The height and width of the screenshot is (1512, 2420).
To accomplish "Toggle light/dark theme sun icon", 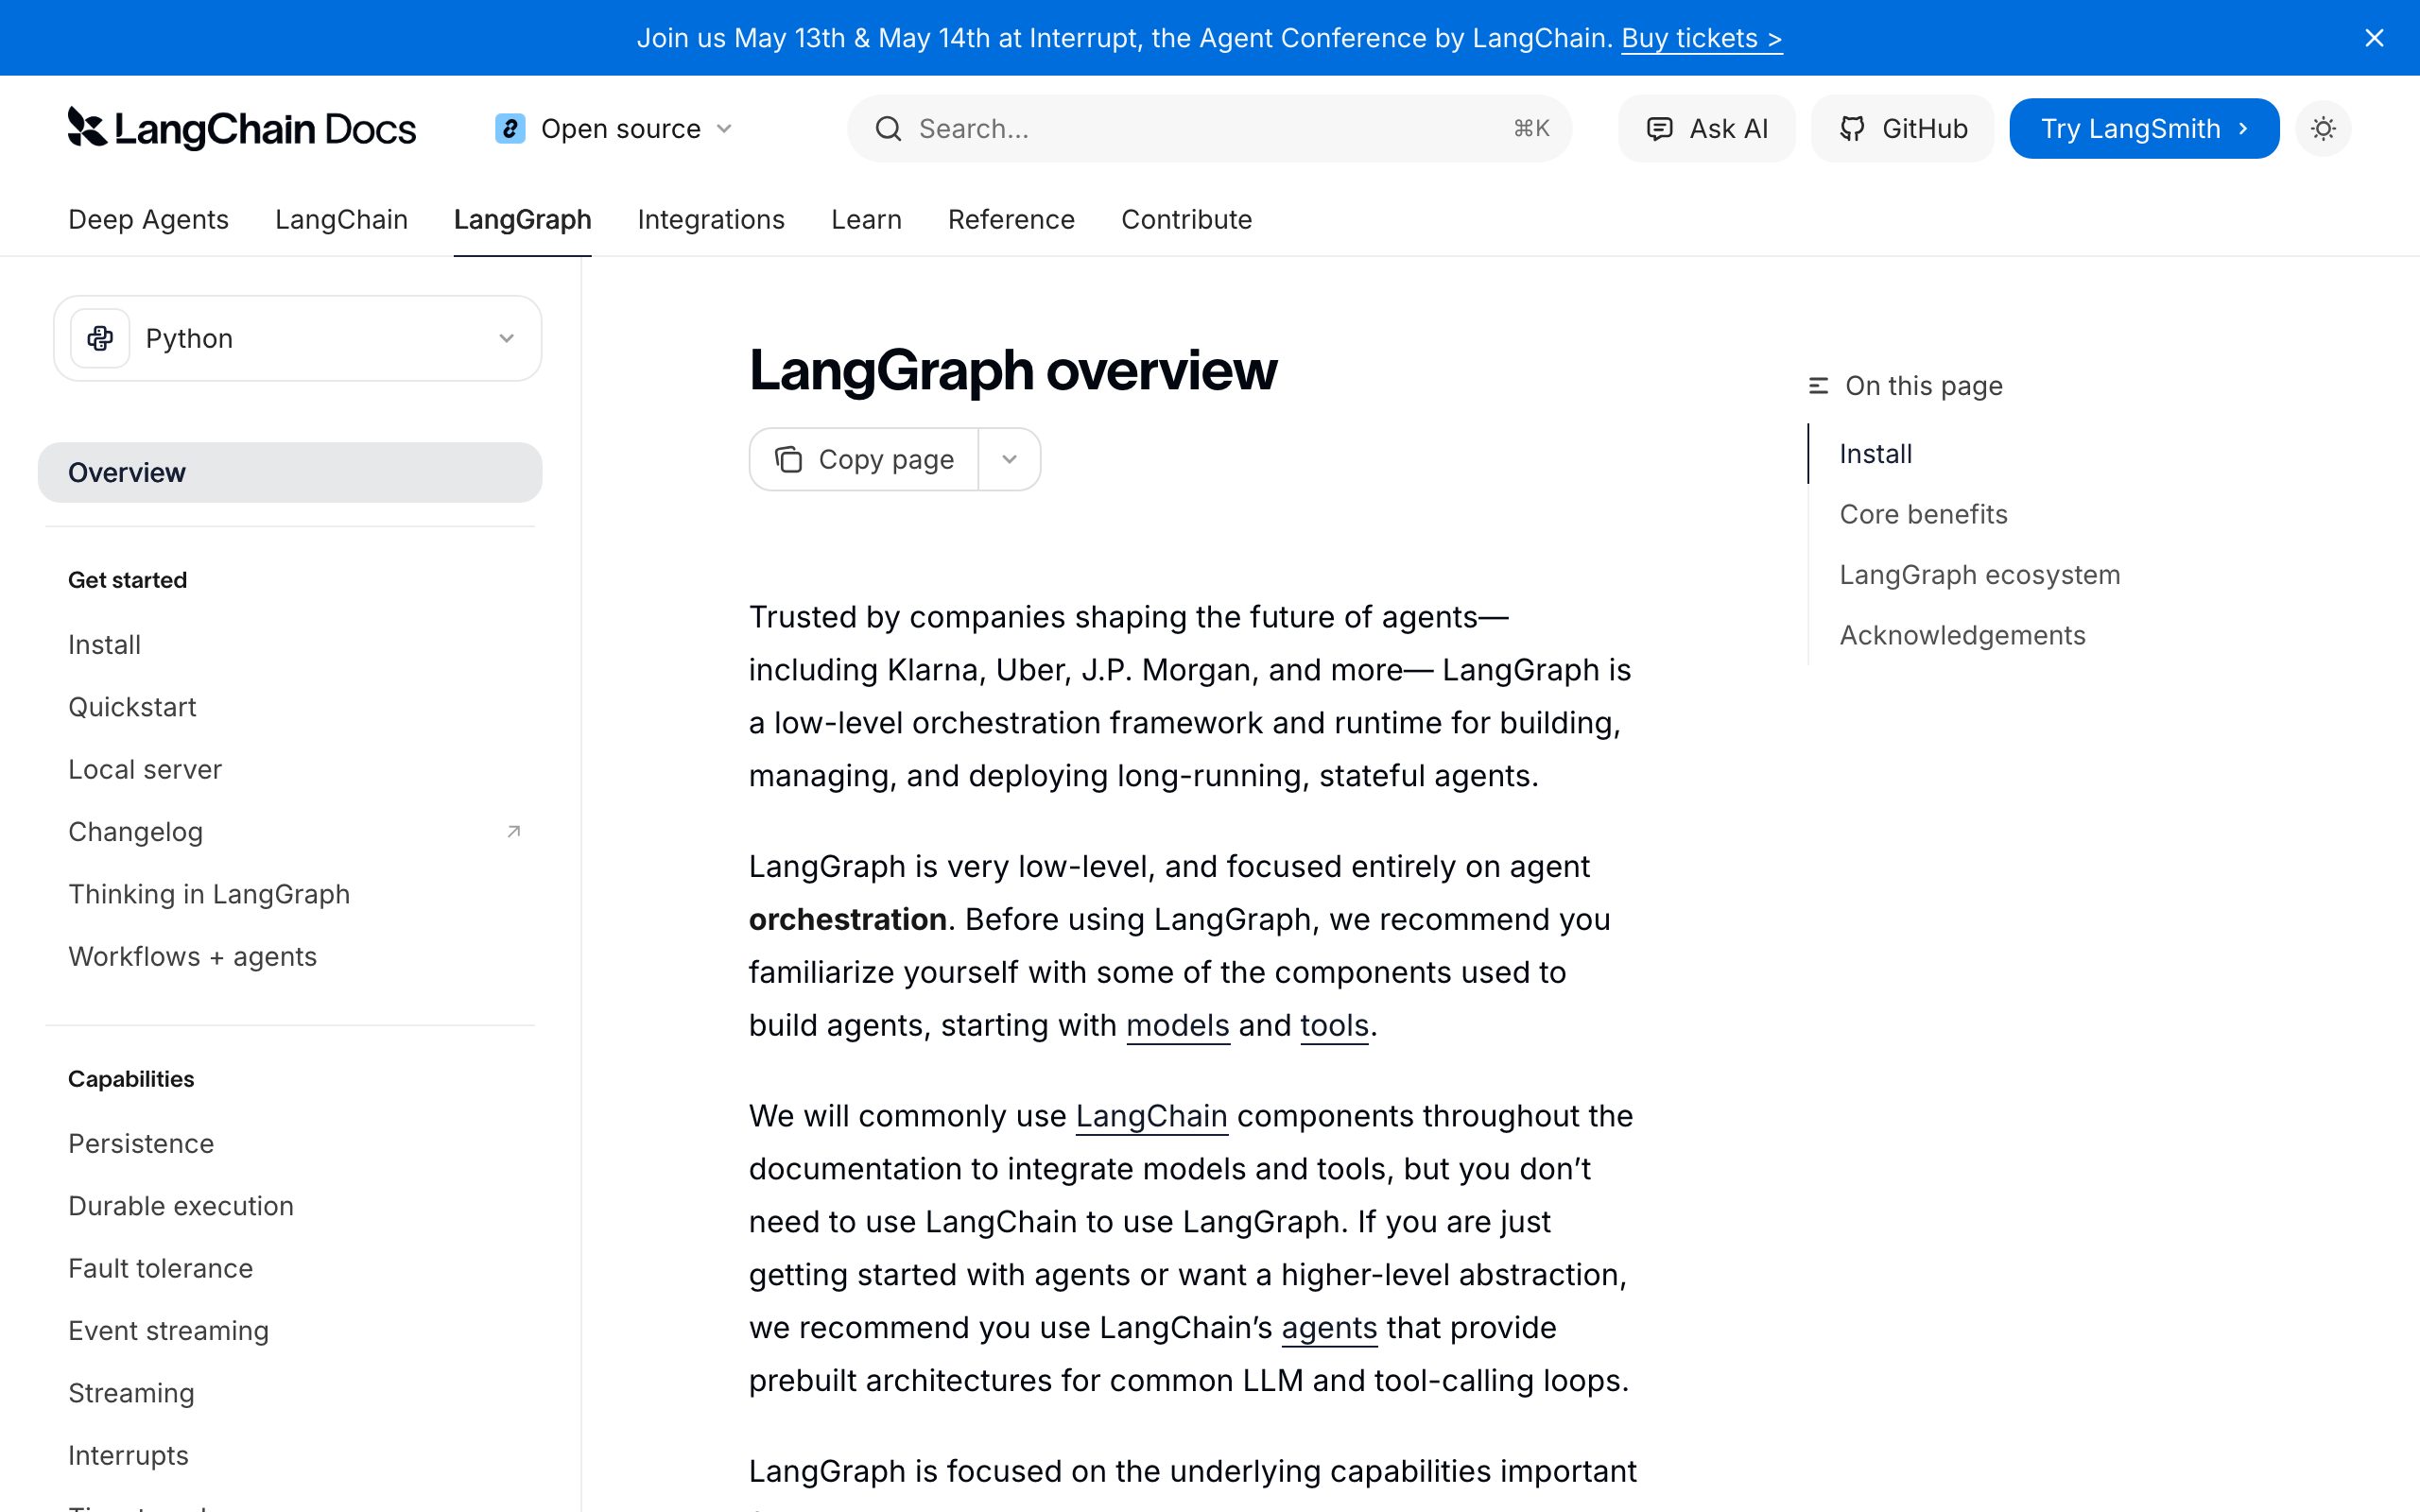I will click(2323, 128).
